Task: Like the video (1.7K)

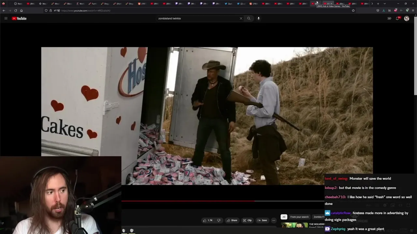Action: pyautogui.click(x=208, y=220)
